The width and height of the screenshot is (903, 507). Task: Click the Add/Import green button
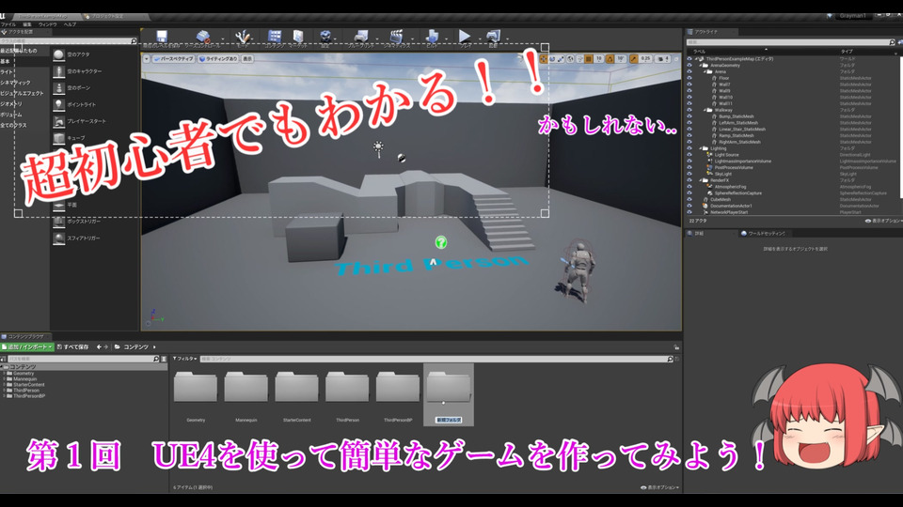click(27, 347)
